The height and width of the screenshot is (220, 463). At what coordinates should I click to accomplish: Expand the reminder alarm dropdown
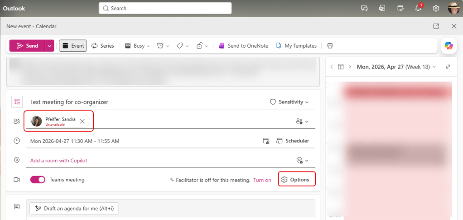coord(163,46)
